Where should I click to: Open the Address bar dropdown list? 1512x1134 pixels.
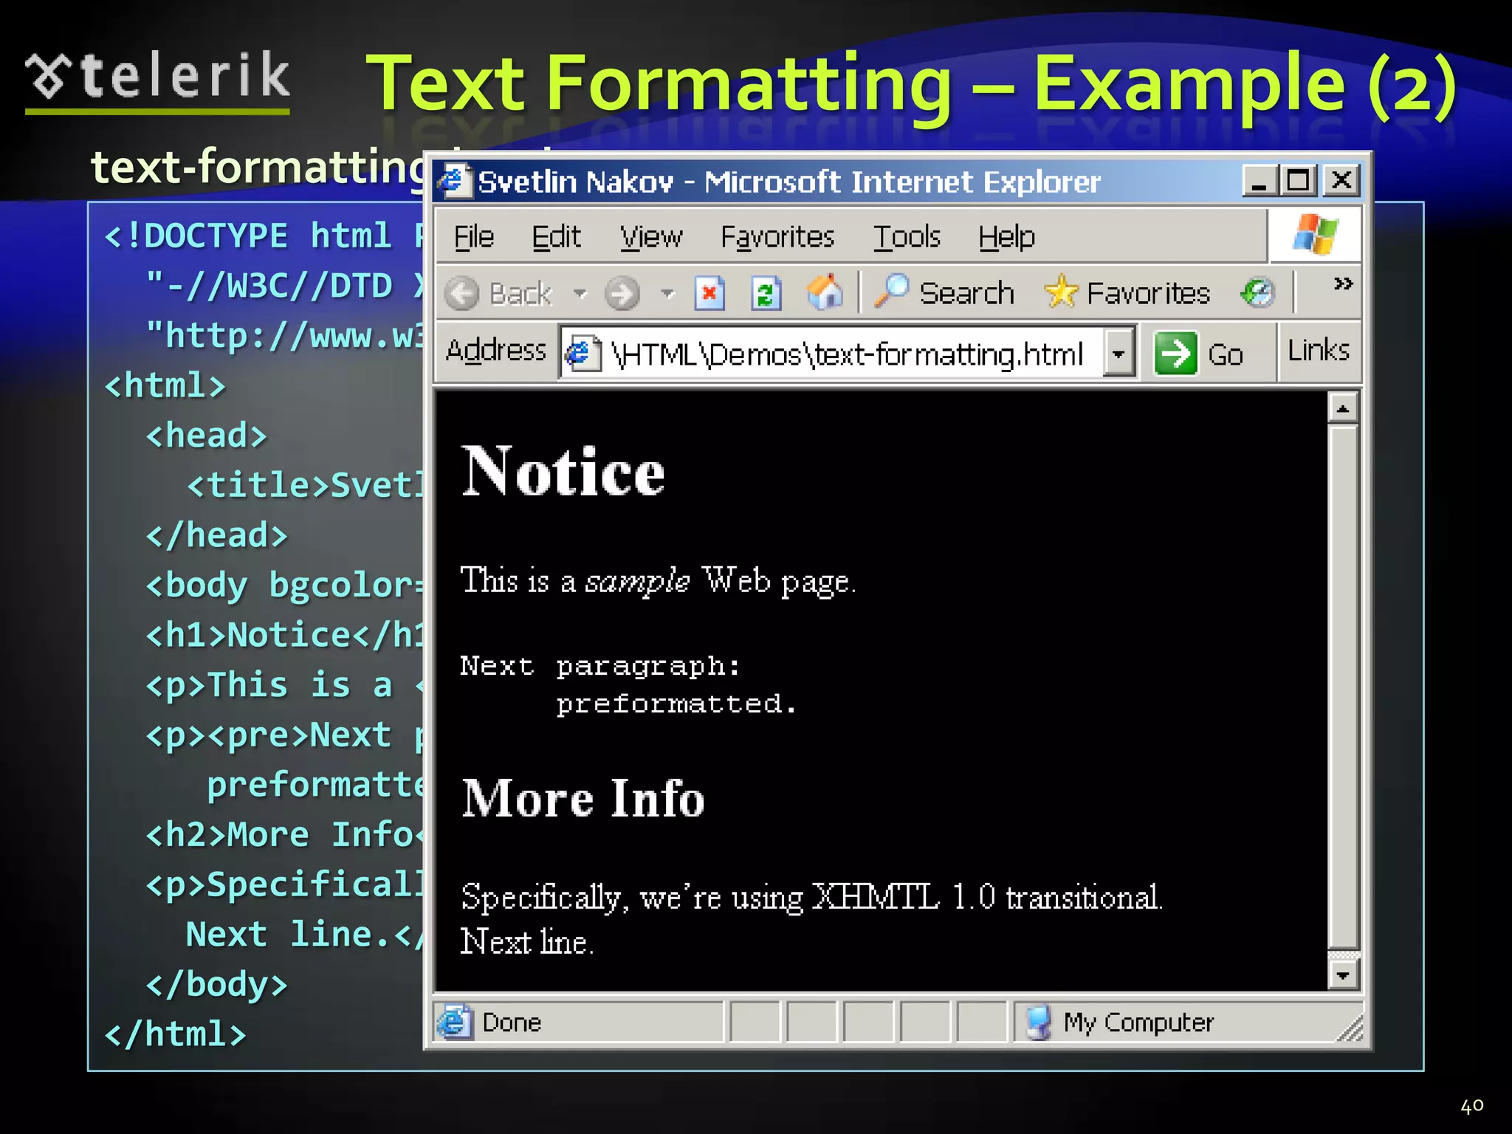1118,354
